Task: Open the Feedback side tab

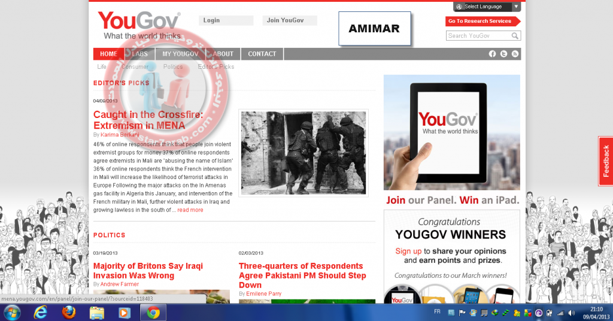Action: tap(606, 161)
